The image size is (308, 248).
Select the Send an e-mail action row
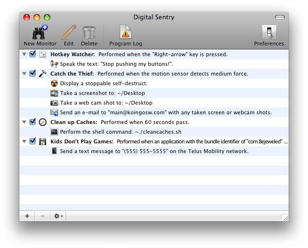[165, 112]
